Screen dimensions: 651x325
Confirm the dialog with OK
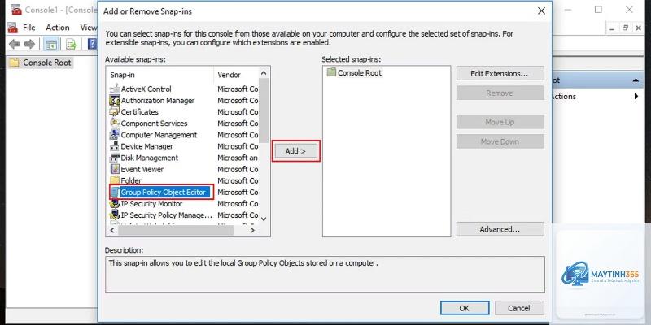pos(465,308)
